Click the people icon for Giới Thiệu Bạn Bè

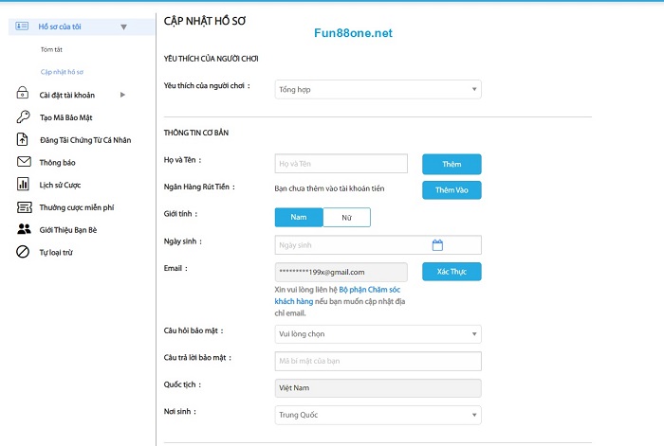tap(23, 229)
